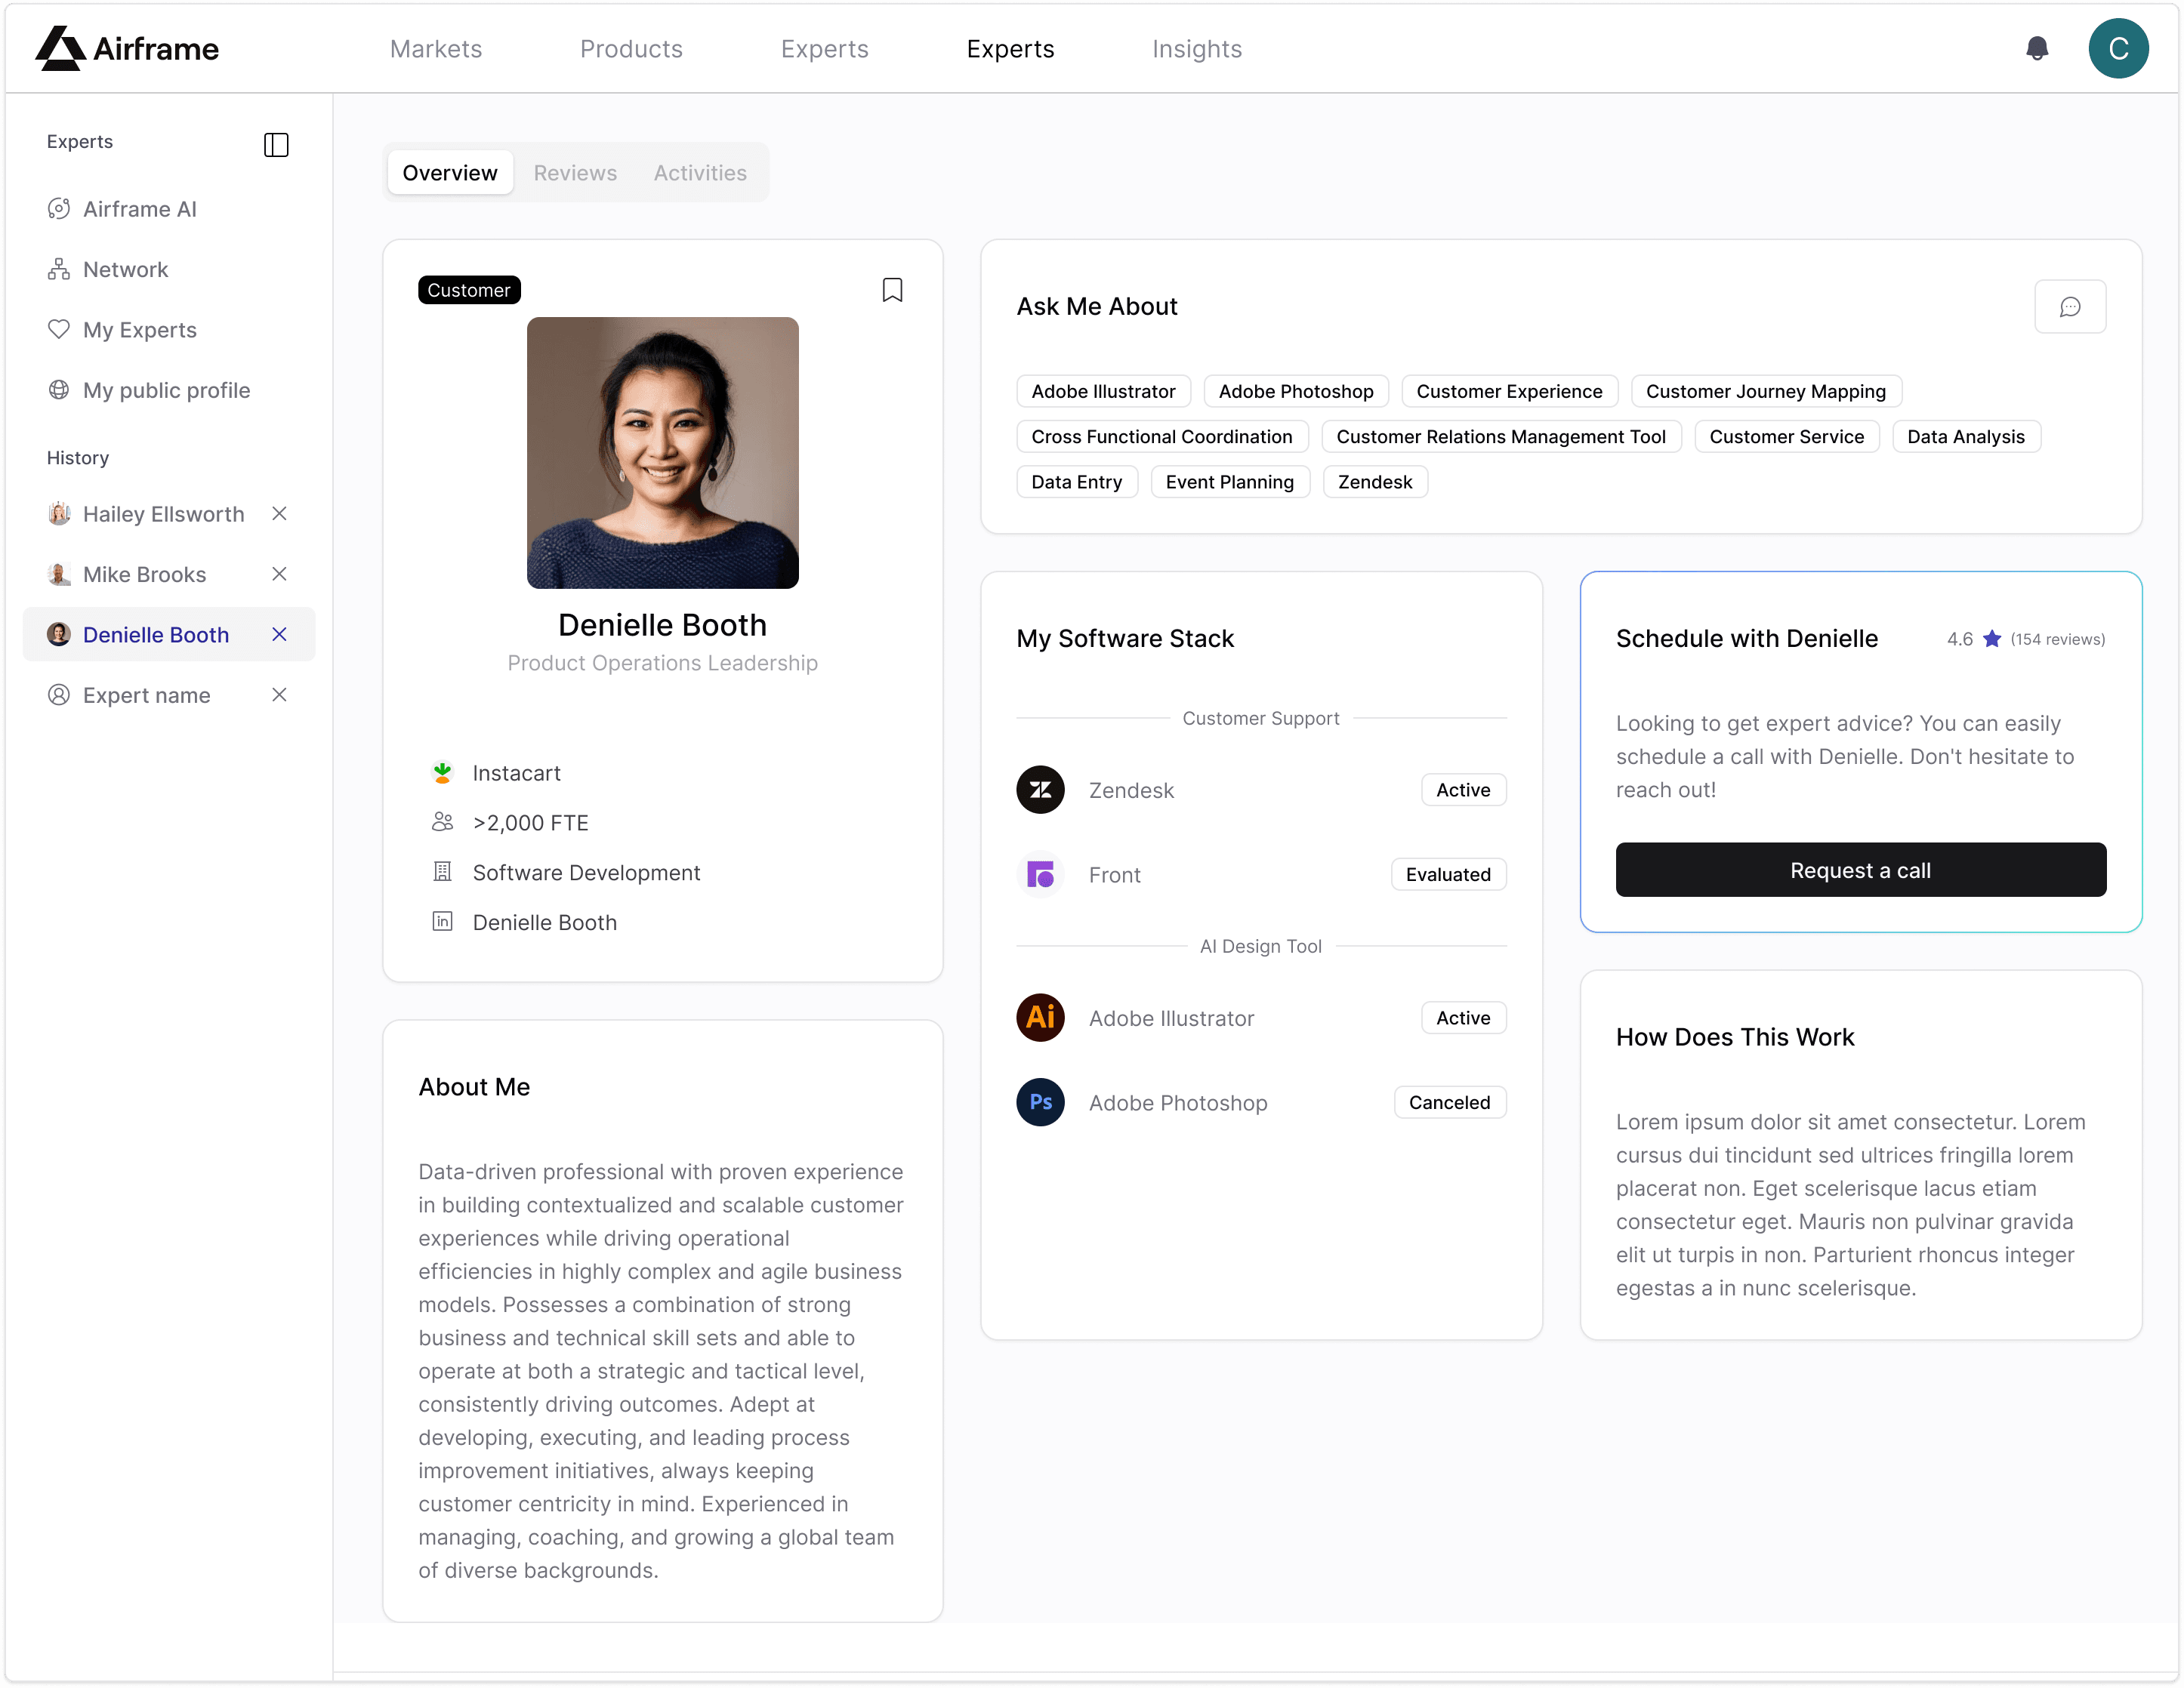
Task: Click the rating star icon
Action: pyautogui.click(x=1992, y=639)
